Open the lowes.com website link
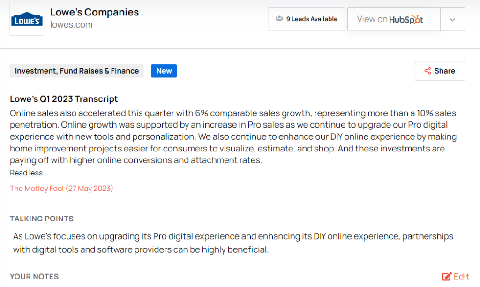The width and height of the screenshot is (480, 287). (x=71, y=25)
